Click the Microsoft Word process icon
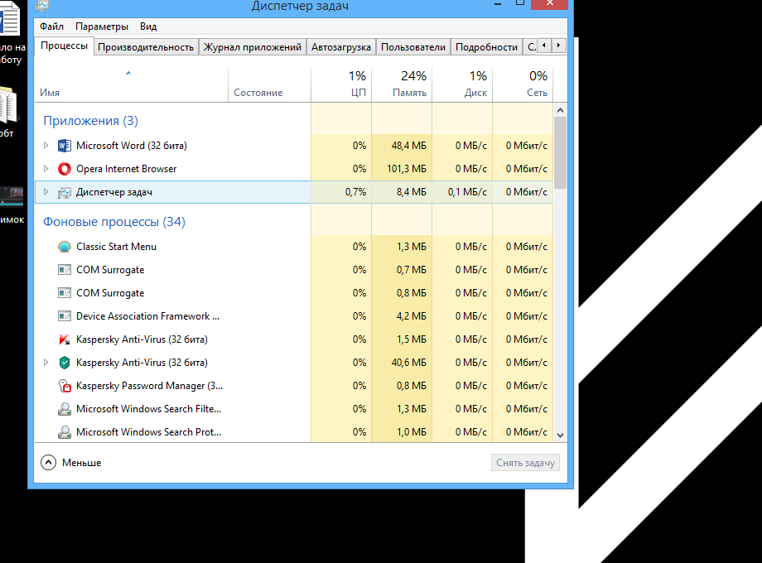Viewport: 762px width, 563px height. tap(64, 146)
